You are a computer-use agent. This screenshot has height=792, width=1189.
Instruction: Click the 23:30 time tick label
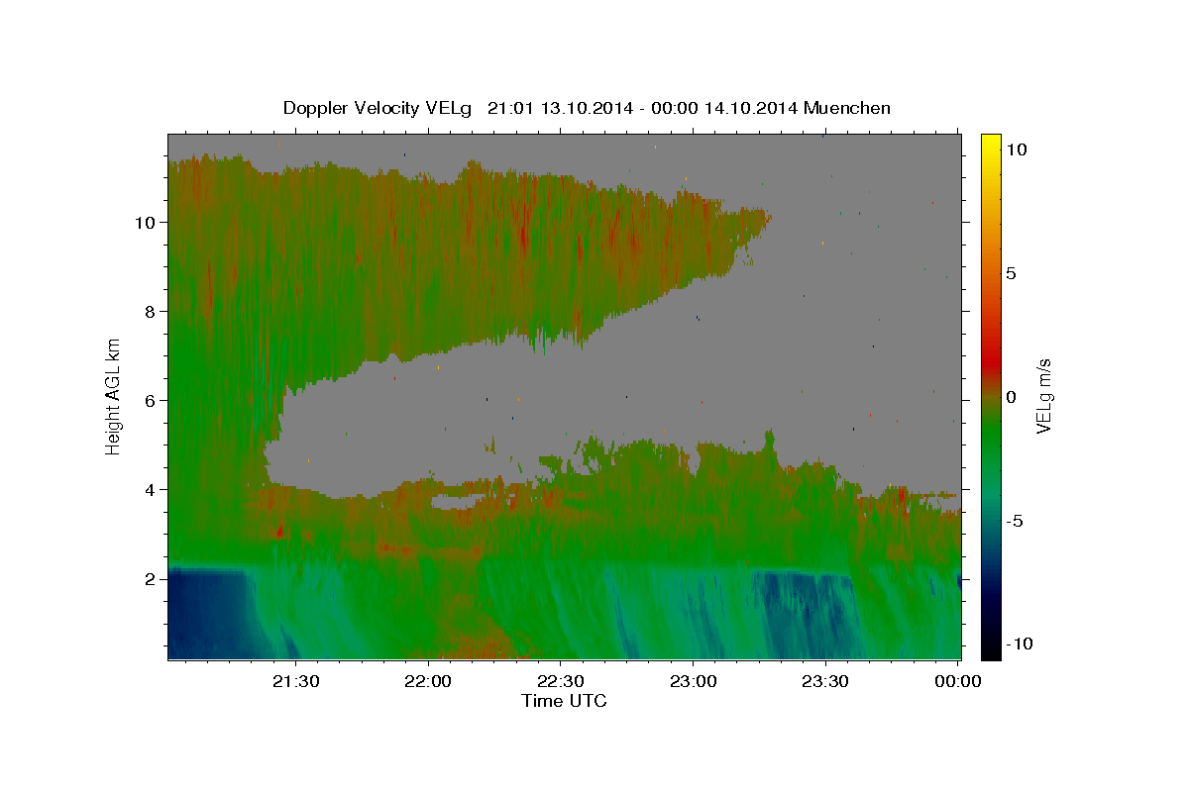pyautogui.click(x=825, y=681)
